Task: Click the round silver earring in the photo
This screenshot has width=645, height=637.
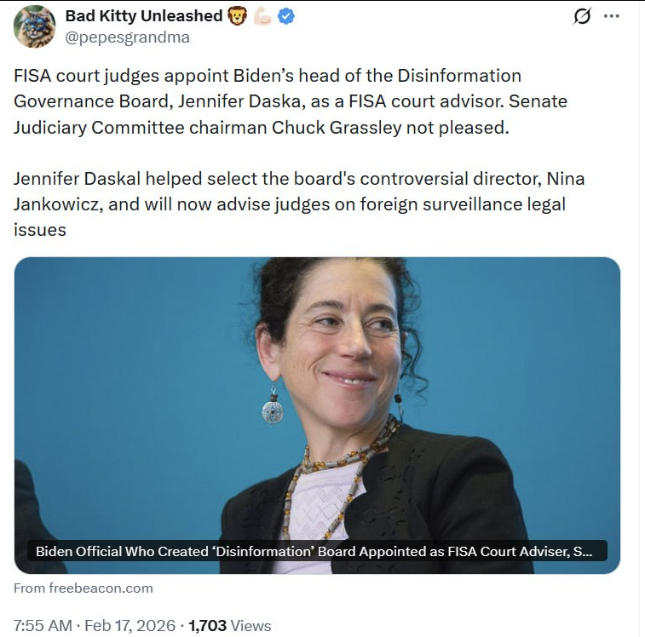Action: pos(273,410)
